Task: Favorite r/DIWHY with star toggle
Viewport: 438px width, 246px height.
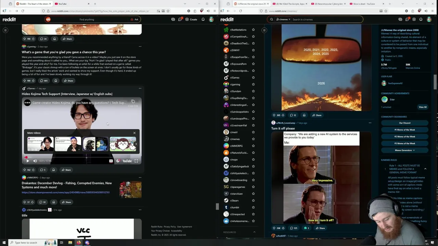Action: pos(253,50)
